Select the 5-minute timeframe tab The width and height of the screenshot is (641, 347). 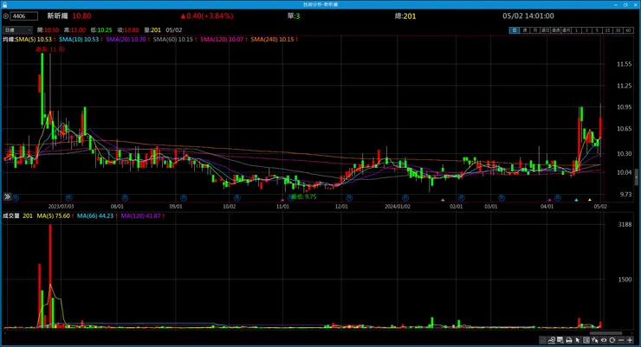(x=598, y=30)
